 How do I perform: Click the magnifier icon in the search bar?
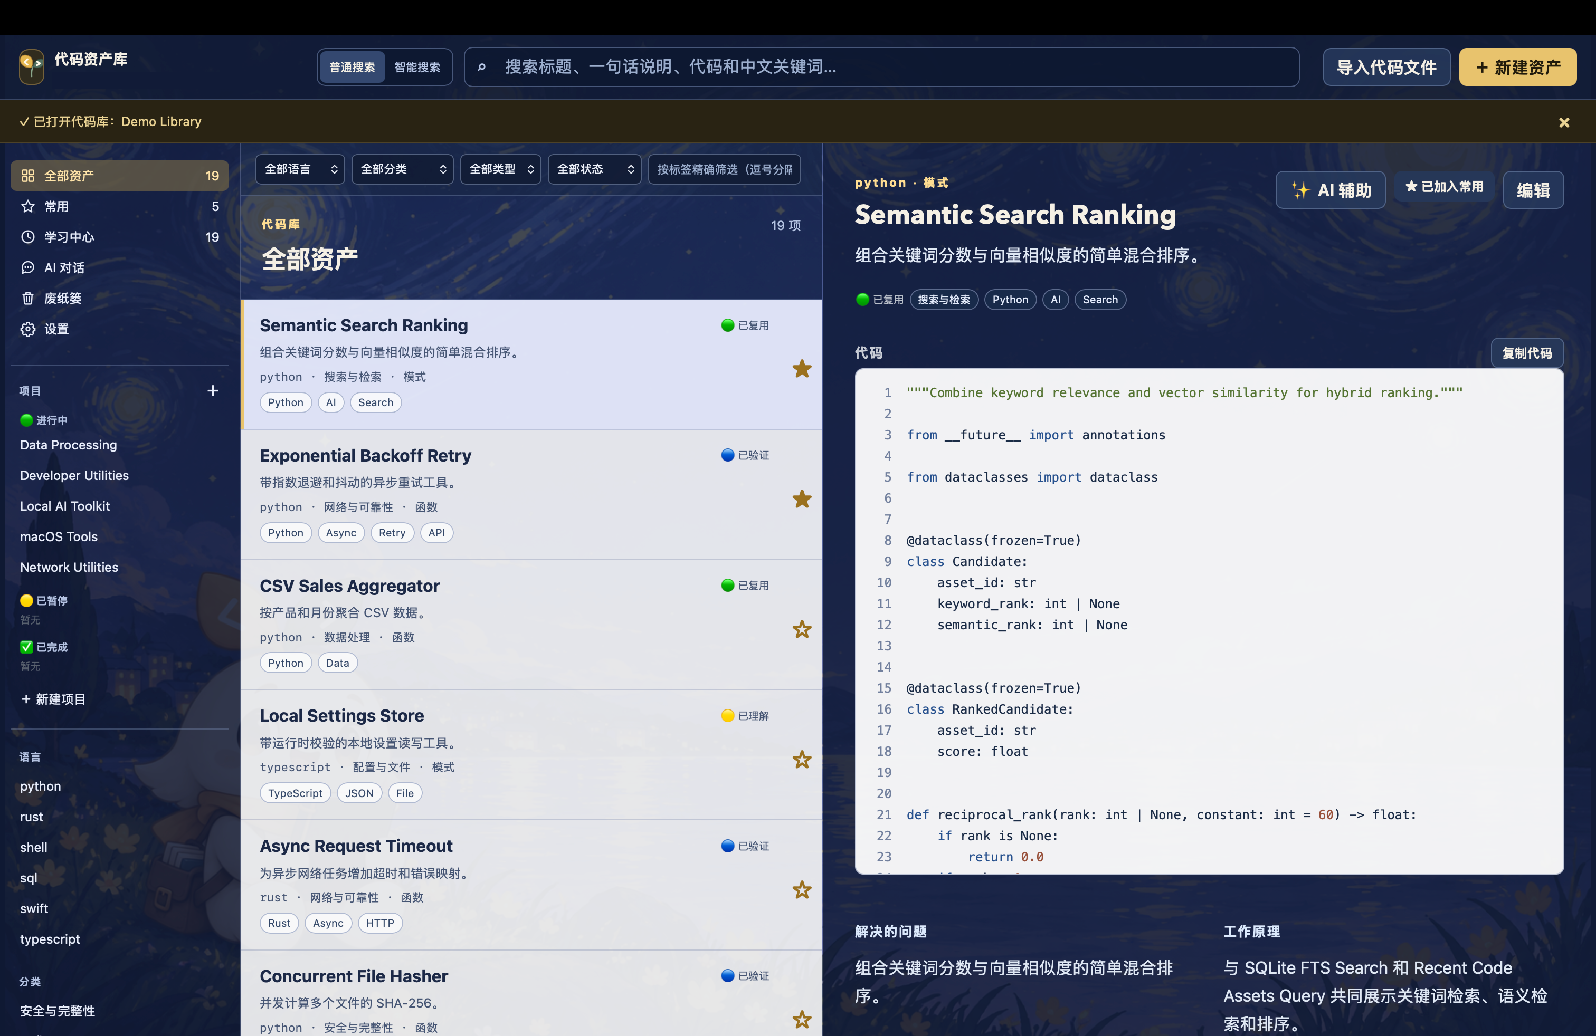[481, 67]
